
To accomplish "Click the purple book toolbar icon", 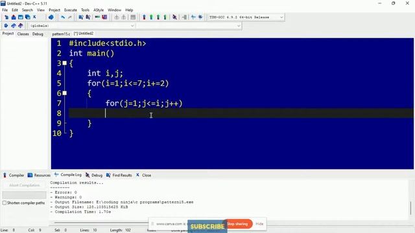I will click(104, 17).
